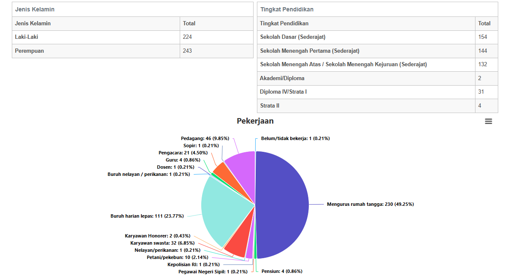Click the Karyawan swasta: 32 label
This screenshot has height=275, width=505.
(162, 243)
